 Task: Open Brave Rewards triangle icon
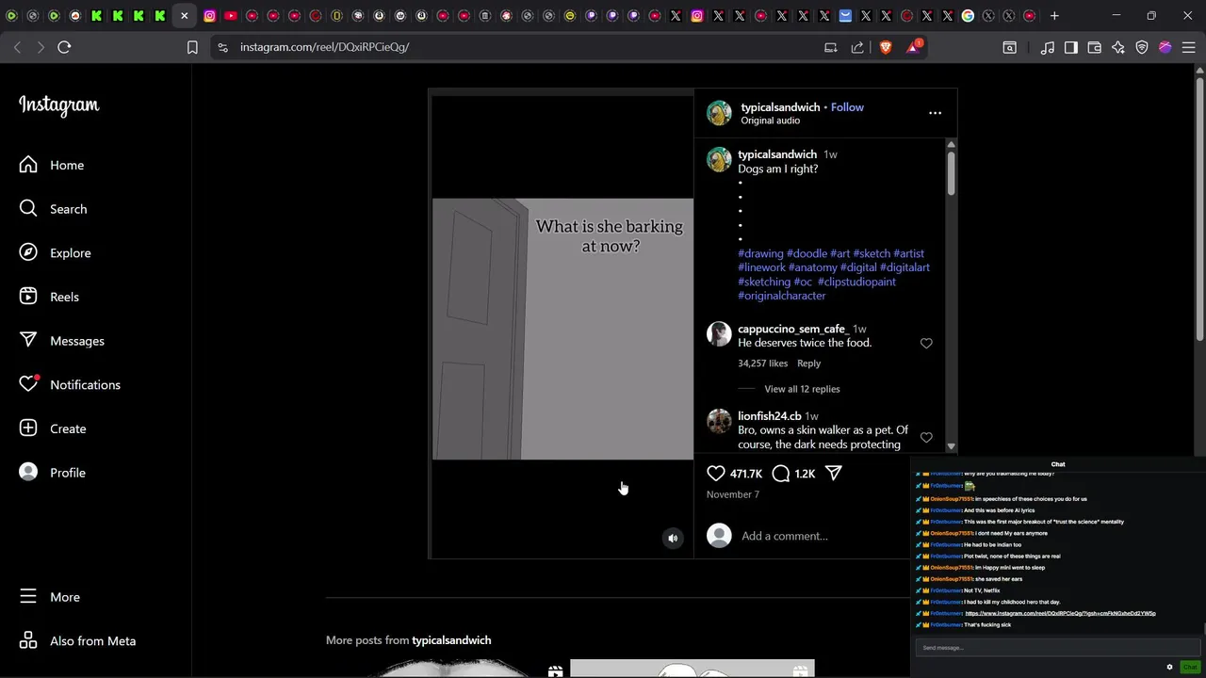point(913,47)
